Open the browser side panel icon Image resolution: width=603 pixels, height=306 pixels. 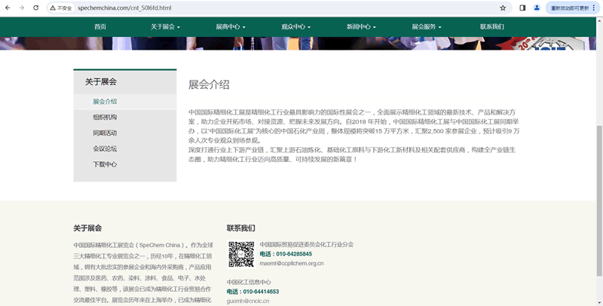[x=522, y=8]
